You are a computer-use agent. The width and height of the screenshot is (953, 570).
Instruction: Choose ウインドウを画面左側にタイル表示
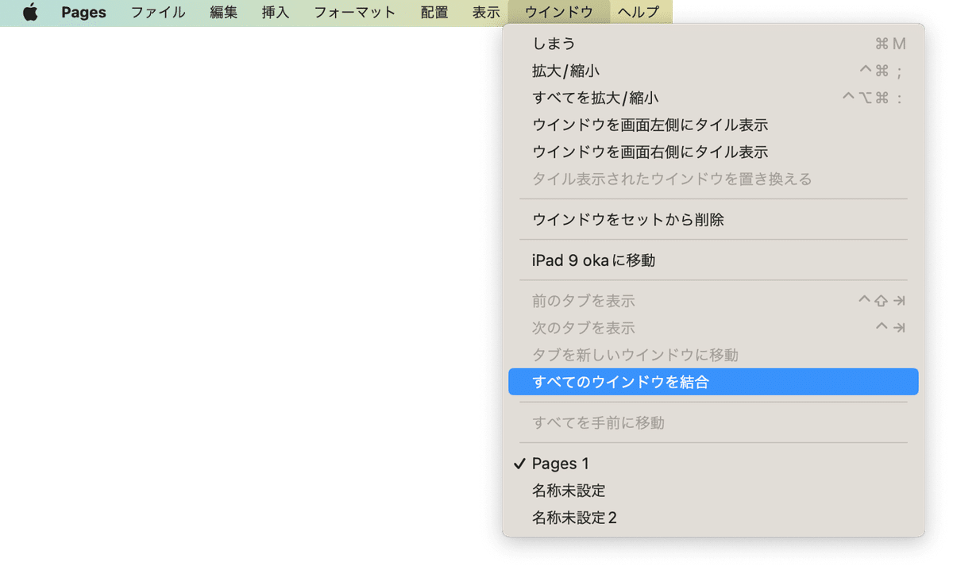point(713,125)
